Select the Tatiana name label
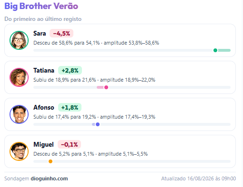 coord(44,70)
